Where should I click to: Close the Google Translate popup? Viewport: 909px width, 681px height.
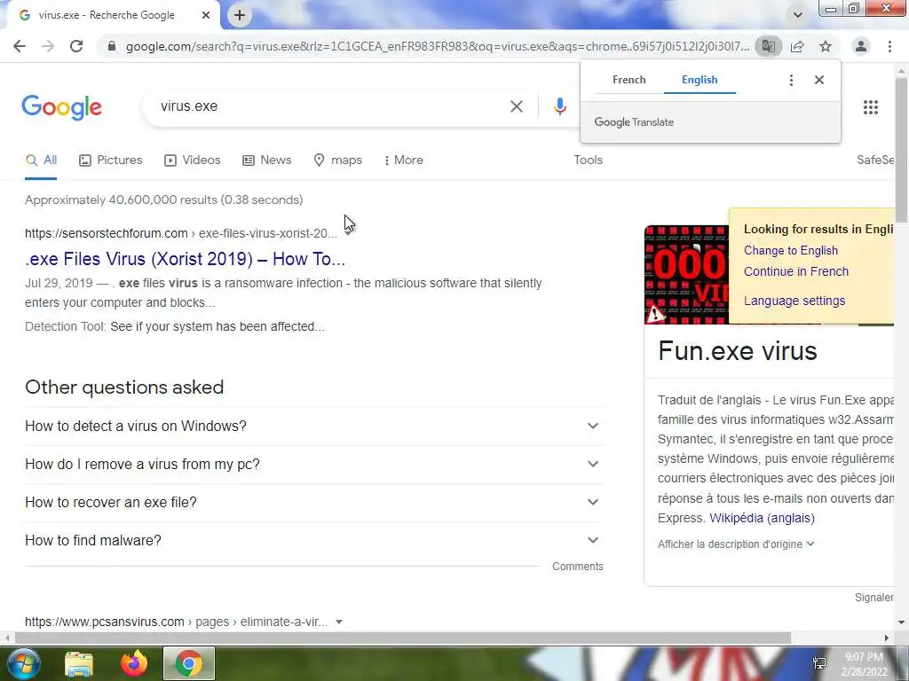pyautogui.click(x=818, y=80)
